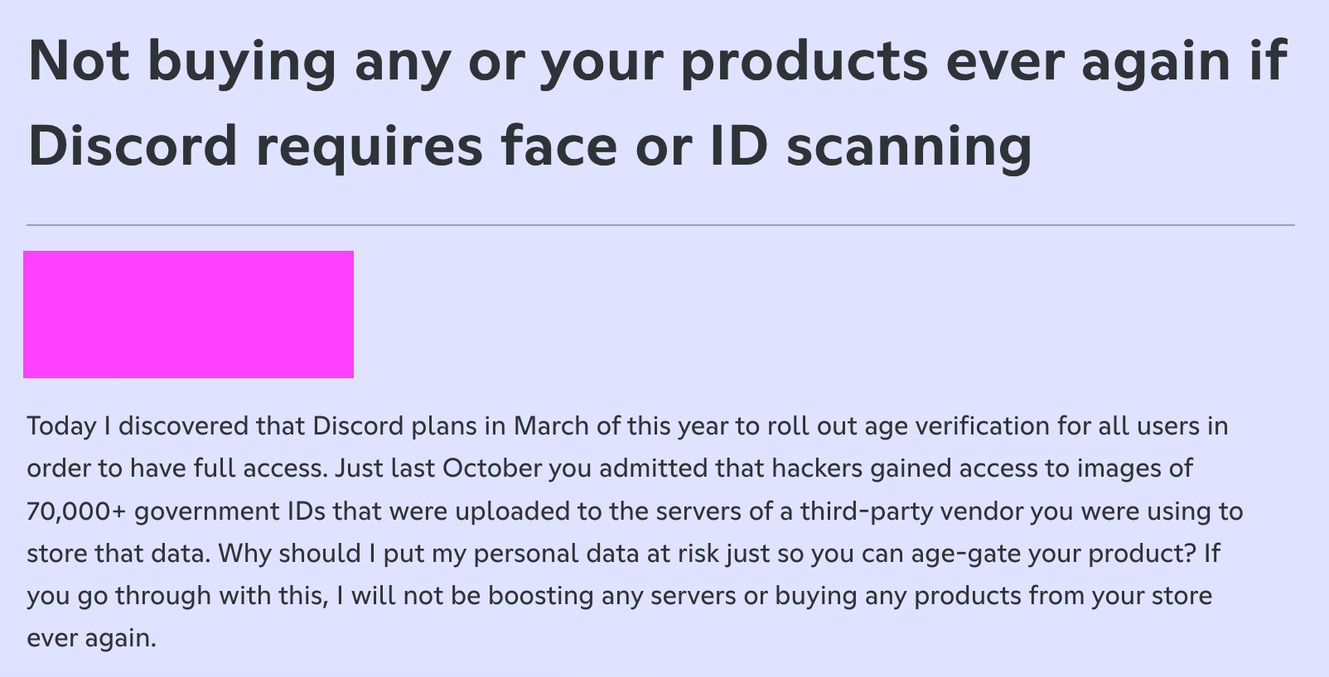This screenshot has width=1329, height=677.
Task: Click the word "scanning" in the title
Action: point(908,146)
